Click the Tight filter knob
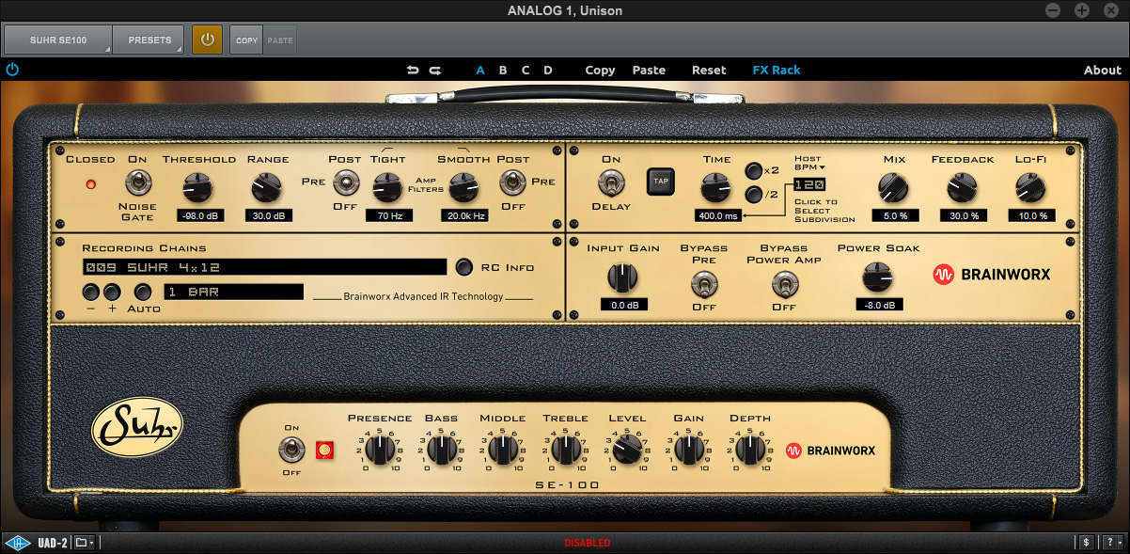 click(x=388, y=188)
